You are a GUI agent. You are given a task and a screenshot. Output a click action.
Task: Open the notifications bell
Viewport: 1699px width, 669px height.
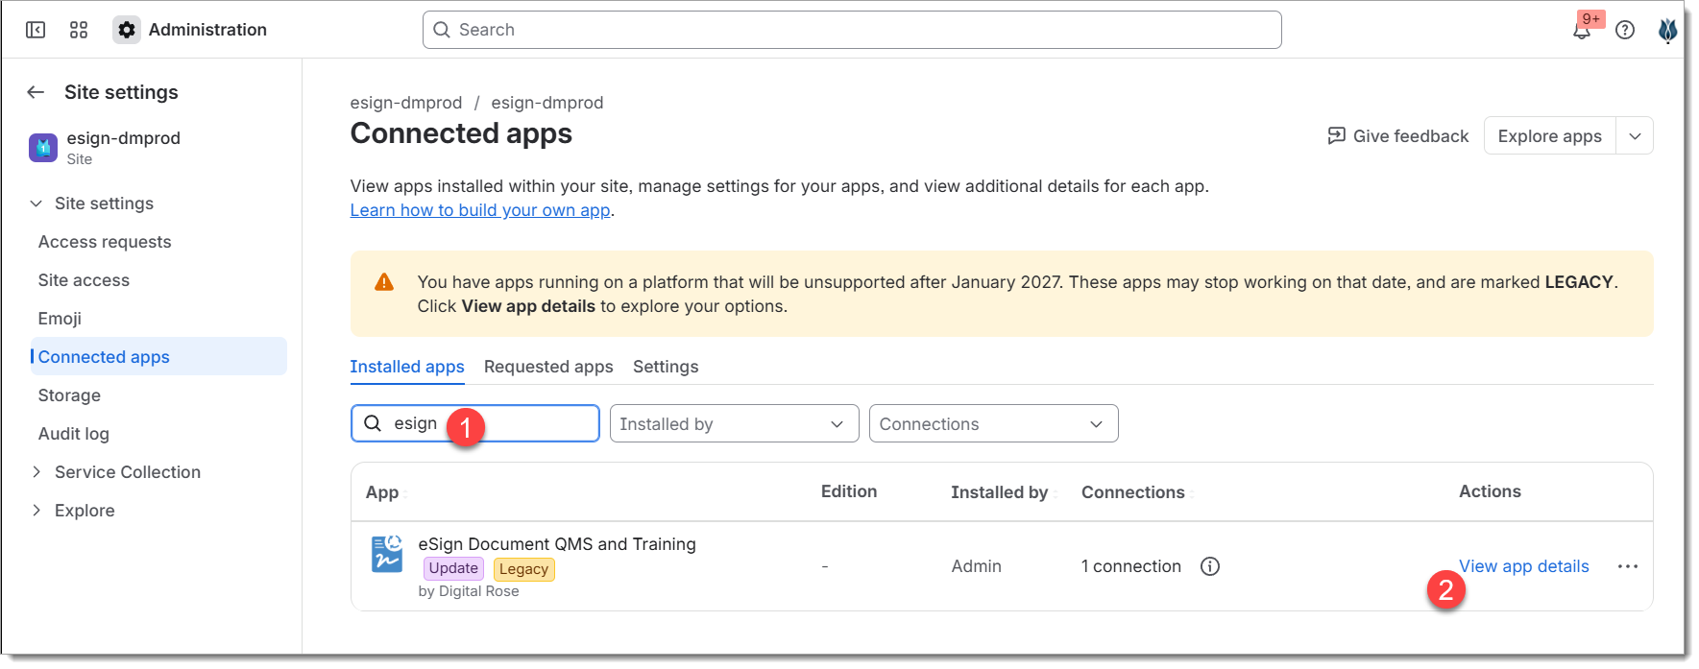(1582, 30)
